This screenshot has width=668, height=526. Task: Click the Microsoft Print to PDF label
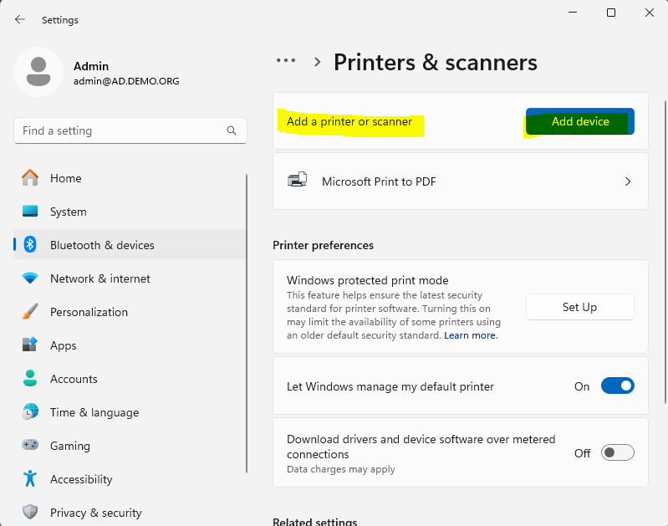(379, 181)
